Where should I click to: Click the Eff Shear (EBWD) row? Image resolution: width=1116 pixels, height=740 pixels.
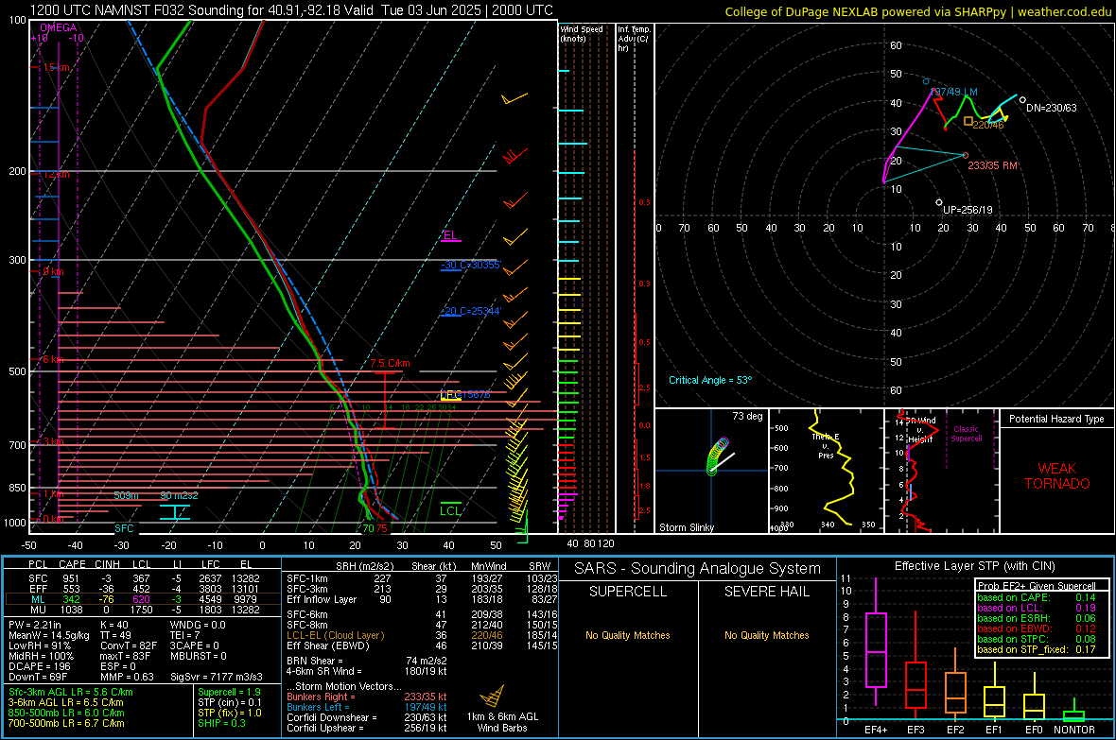422,646
